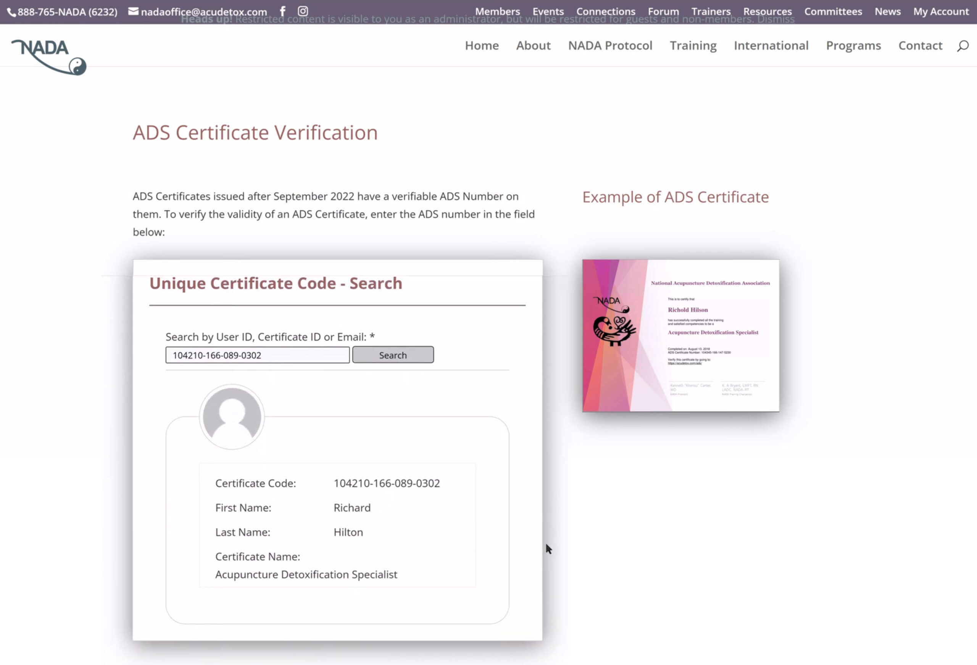Open the example ADS certificate thumbnail
977x665 pixels.
coord(680,335)
